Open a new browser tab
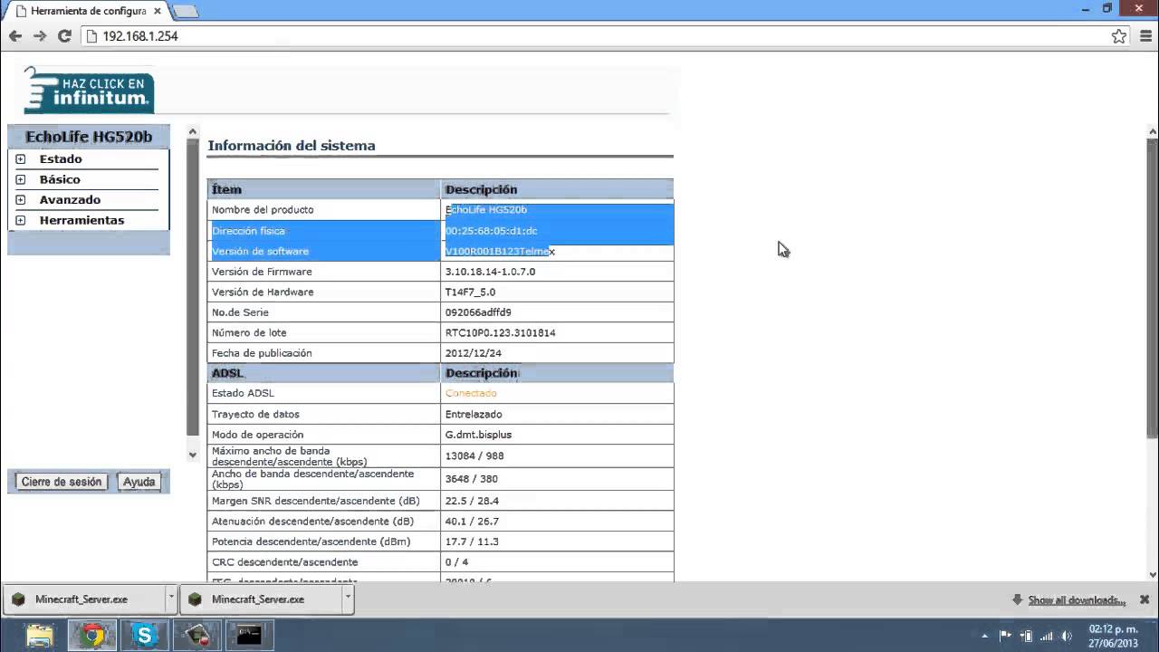Screen dimensions: 1159x652 point(185,11)
